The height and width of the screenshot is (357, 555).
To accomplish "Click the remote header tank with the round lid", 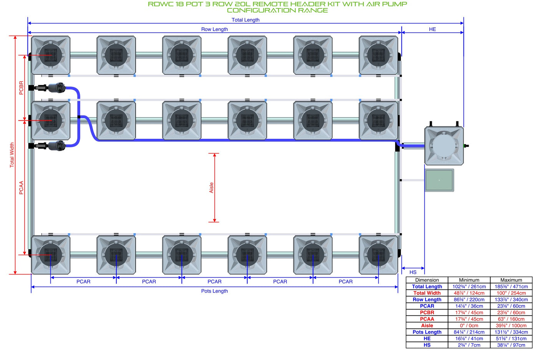I will [x=444, y=146].
